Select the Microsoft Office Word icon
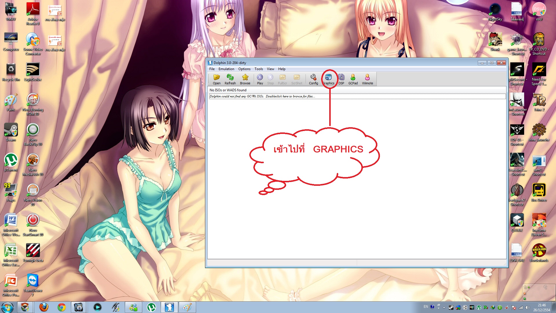The width and height of the screenshot is (556, 313). [x=11, y=225]
